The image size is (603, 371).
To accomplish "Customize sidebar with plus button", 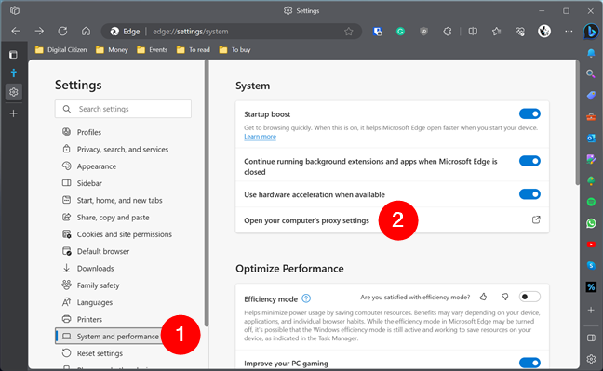I will [591, 310].
